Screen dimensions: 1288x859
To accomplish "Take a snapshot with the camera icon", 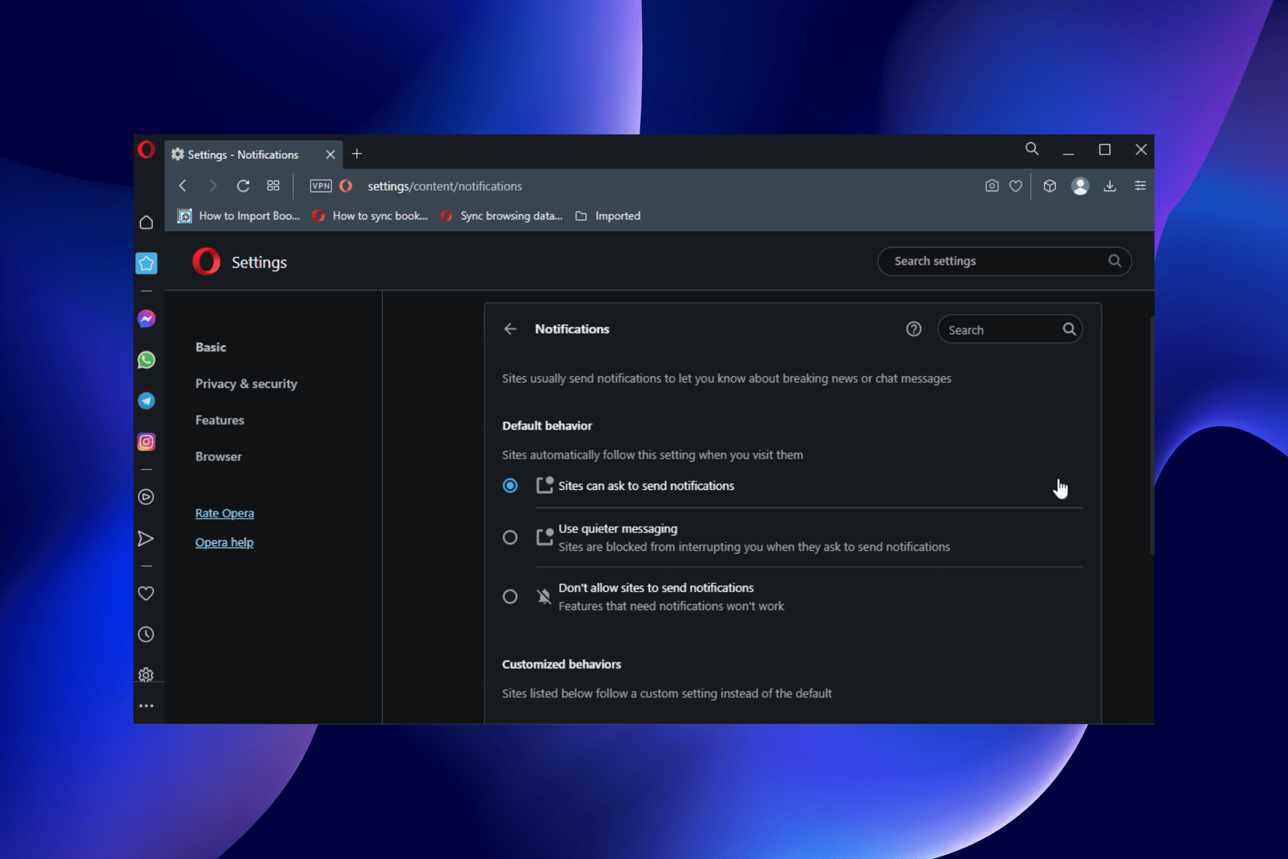I will tap(992, 186).
